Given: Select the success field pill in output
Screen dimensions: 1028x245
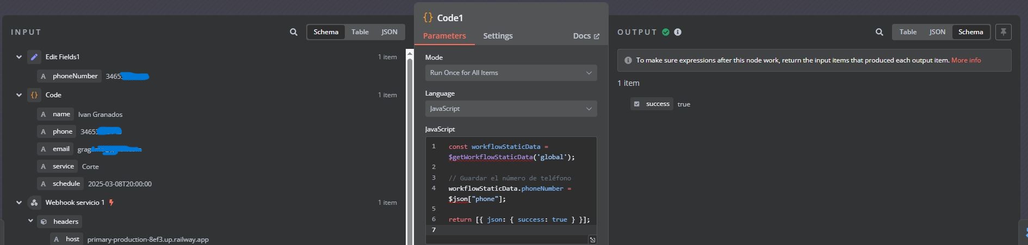Looking at the screenshot, I should tap(652, 104).
